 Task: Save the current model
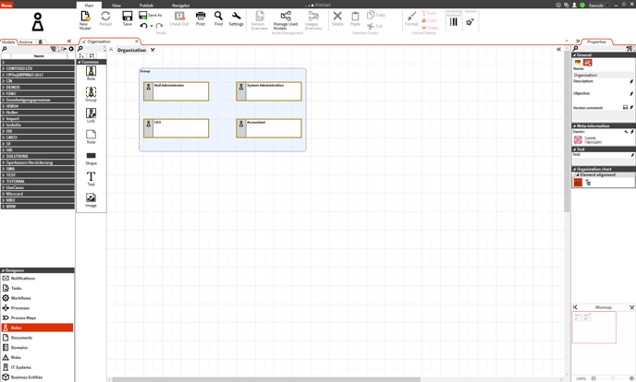click(128, 18)
